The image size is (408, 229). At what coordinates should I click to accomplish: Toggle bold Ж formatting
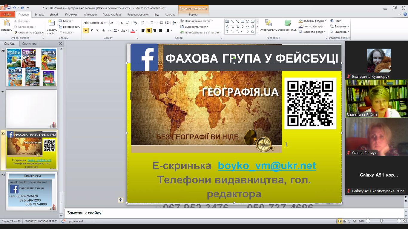[86, 30]
